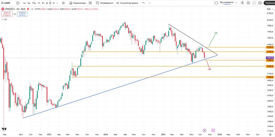Select the grey descending trend line

[193, 39]
